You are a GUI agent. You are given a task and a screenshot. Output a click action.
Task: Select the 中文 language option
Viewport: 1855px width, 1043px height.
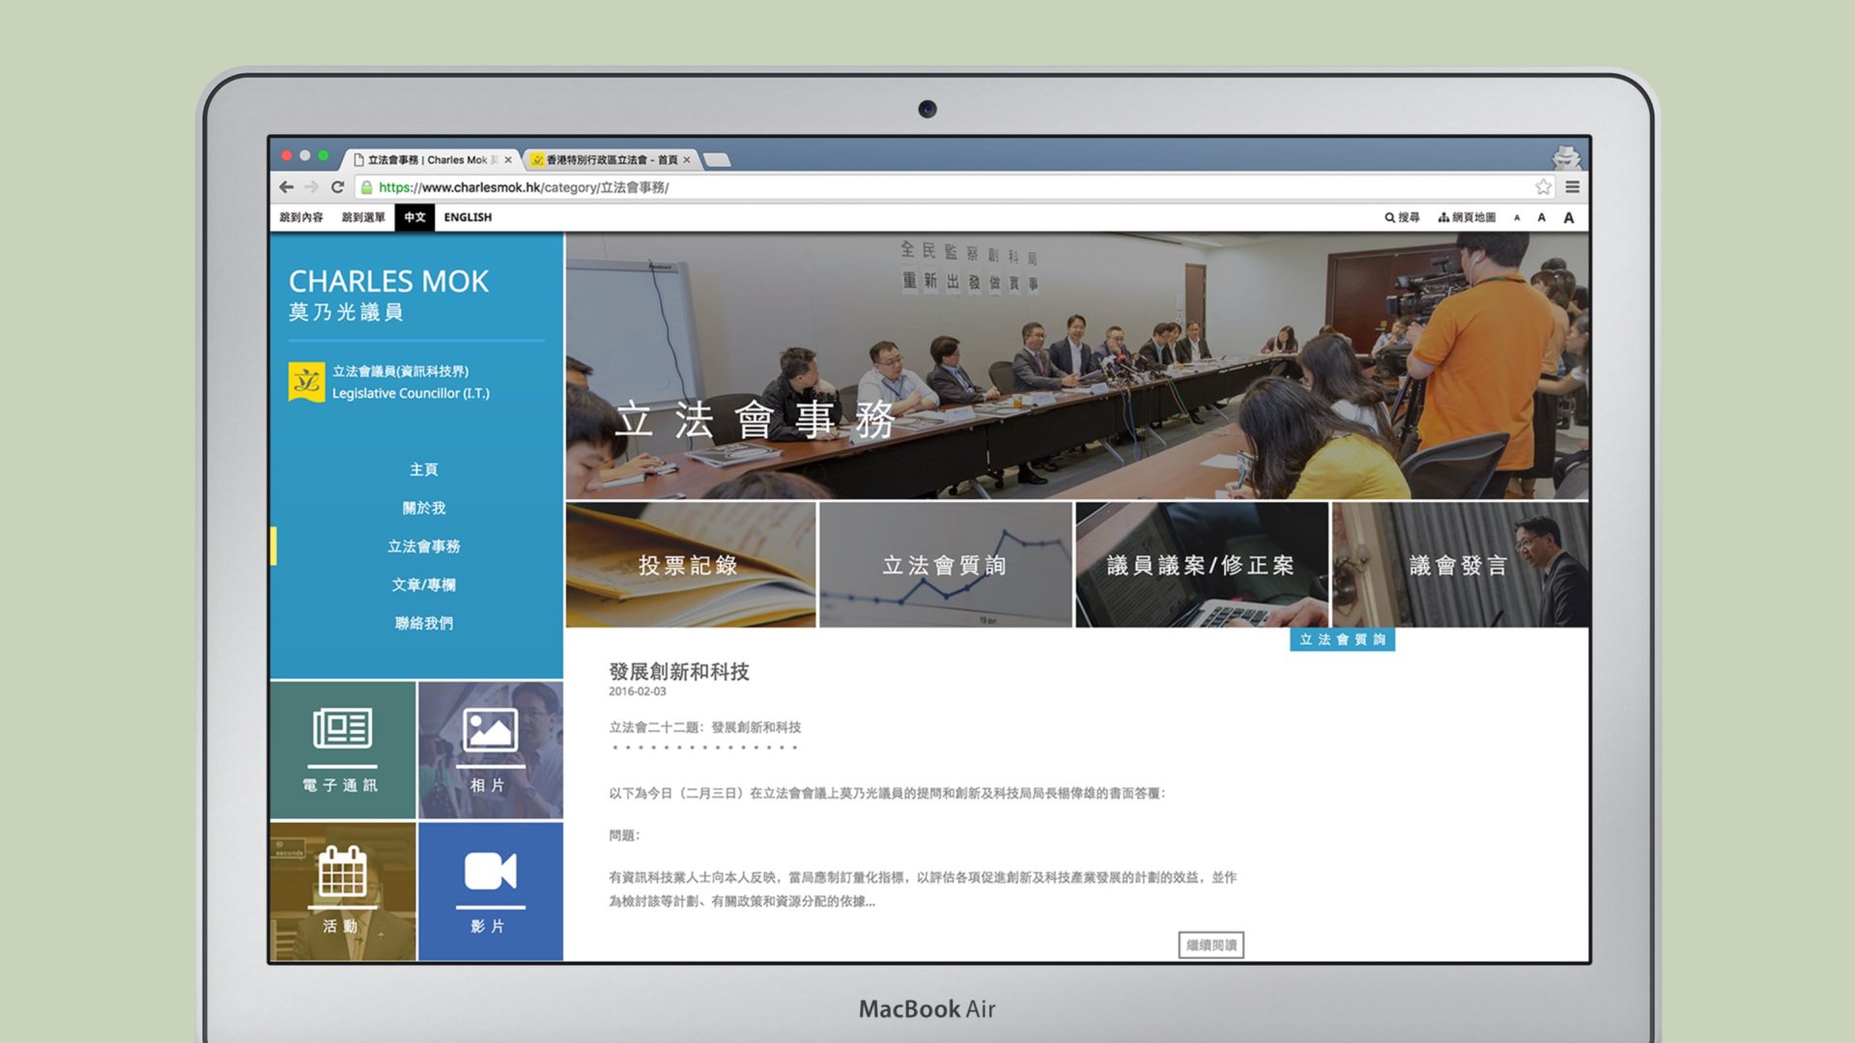click(x=414, y=217)
